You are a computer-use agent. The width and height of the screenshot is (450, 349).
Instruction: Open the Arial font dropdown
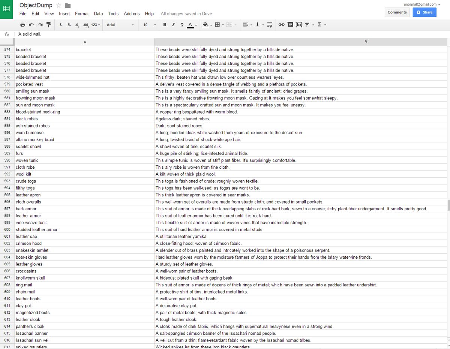120,25
